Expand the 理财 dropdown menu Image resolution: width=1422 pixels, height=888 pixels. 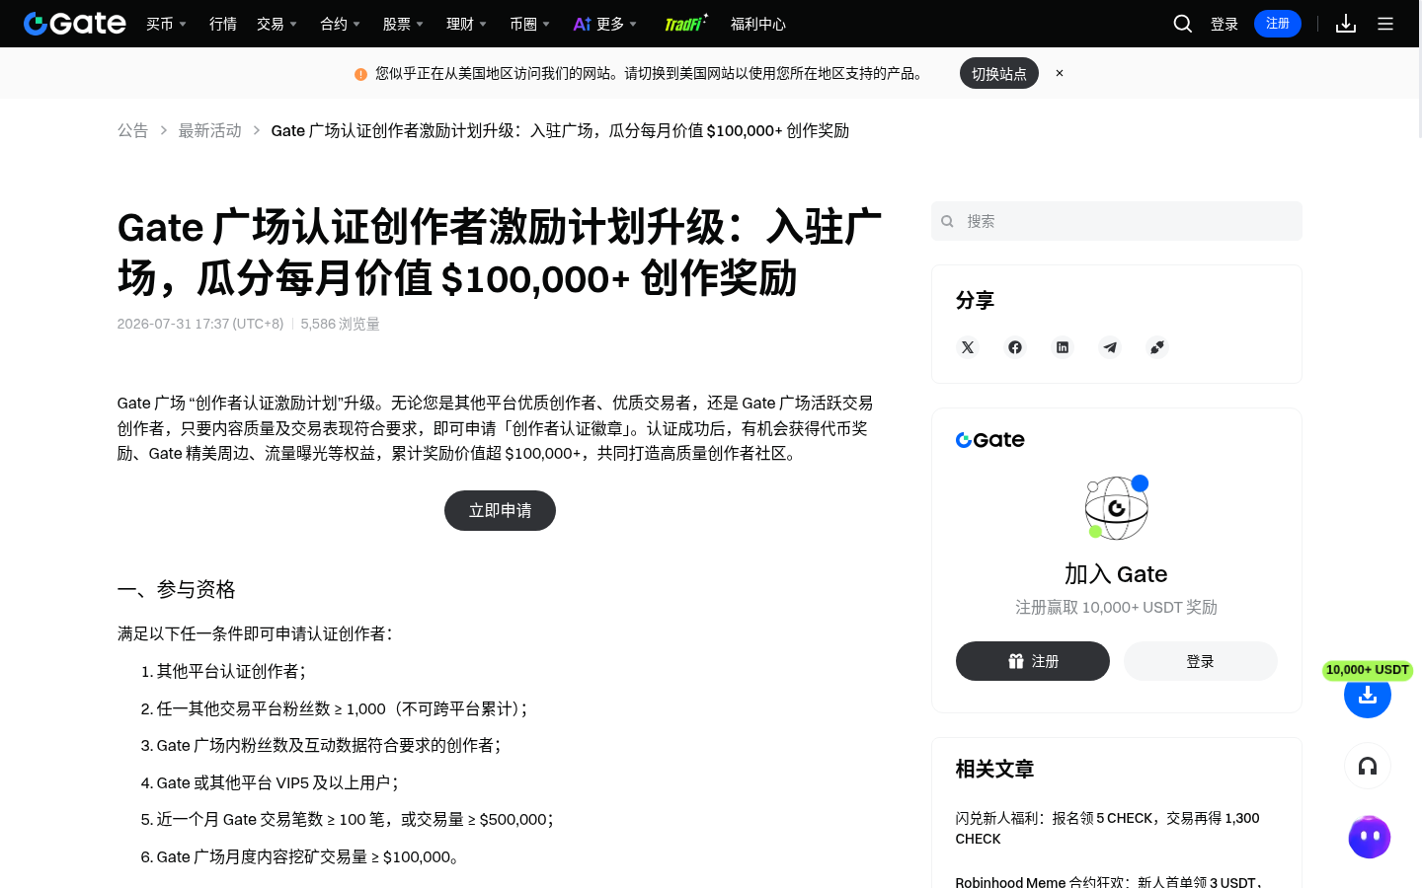pos(466,24)
